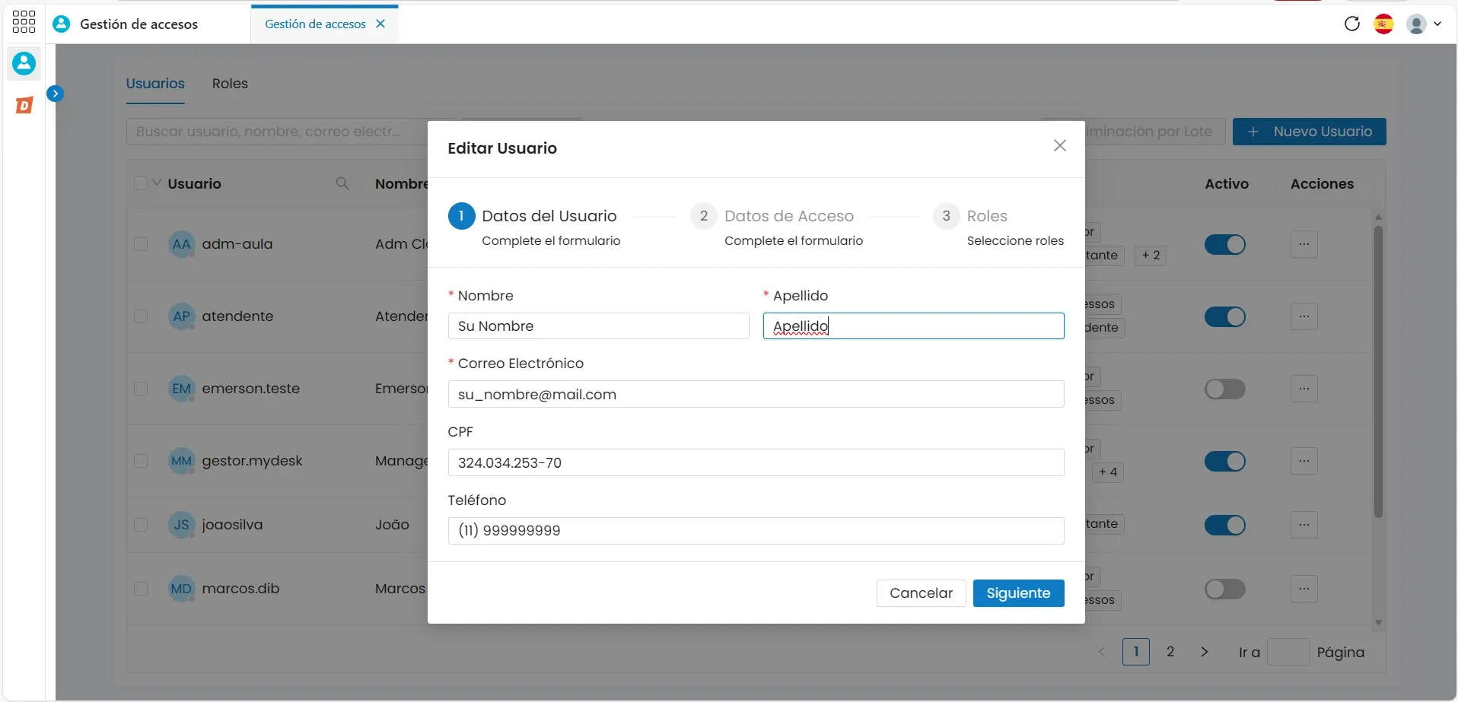Click the Correo Electrónico field
Screen dimensions: 1458x702
point(756,394)
